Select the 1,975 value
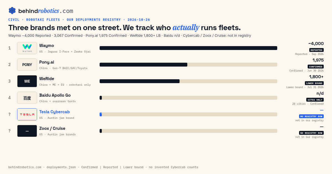Viewport: 332px width, 174px height. point(318,60)
